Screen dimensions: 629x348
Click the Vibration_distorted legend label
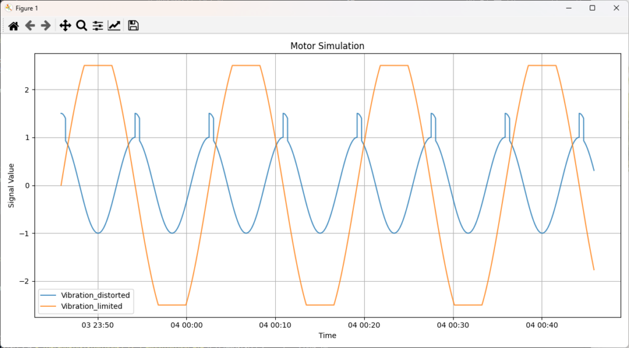tap(100, 295)
